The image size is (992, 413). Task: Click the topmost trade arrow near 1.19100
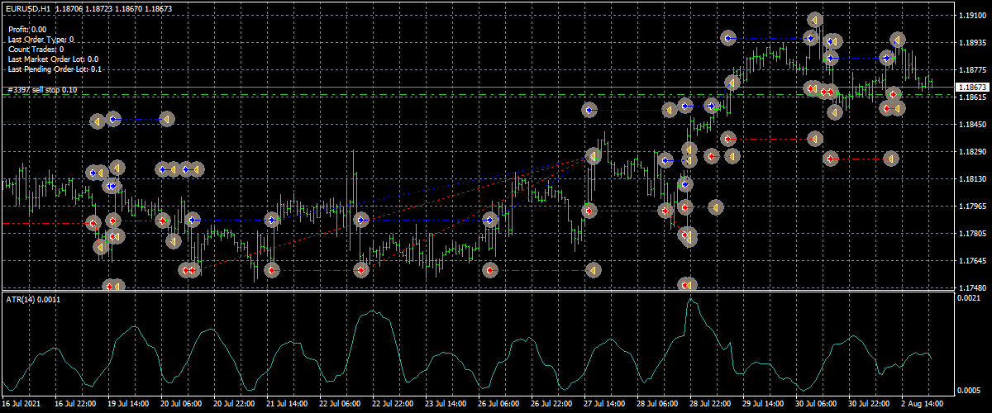tap(815, 20)
